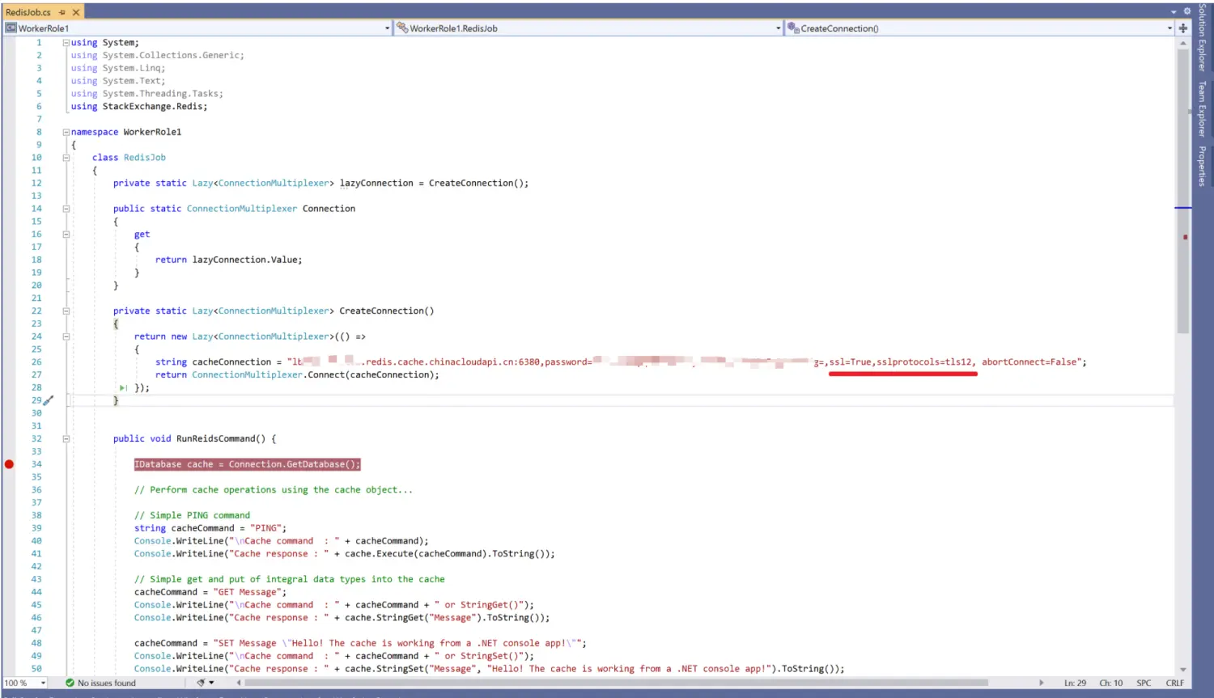Click line number 26 in the gutter
Screen dimensions: 1214x698
(x=36, y=362)
